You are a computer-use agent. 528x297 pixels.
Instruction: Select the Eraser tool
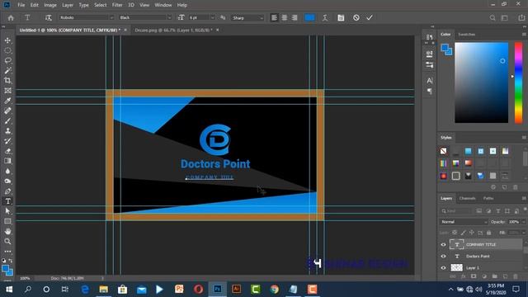[x=7, y=151]
